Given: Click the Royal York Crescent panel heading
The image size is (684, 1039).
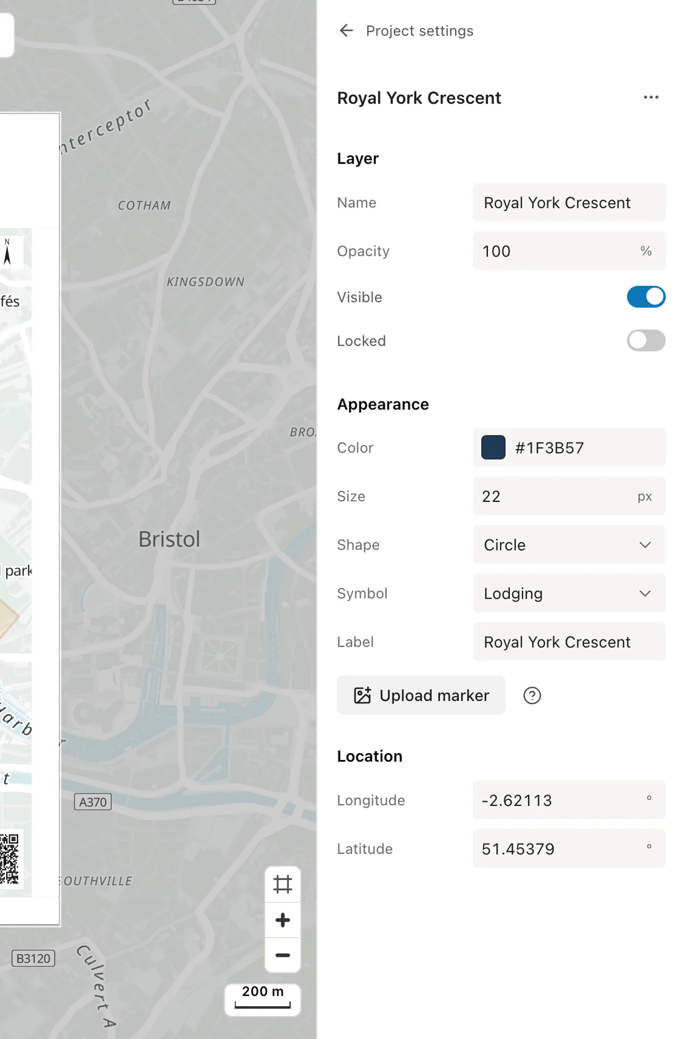Looking at the screenshot, I should coord(419,97).
